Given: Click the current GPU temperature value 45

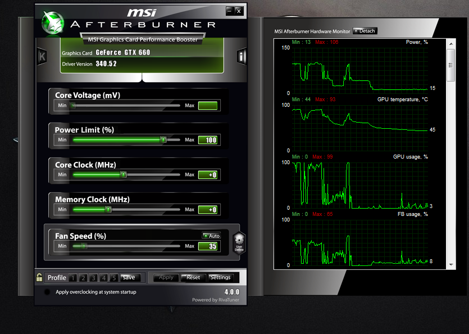Looking at the screenshot, I should [432, 130].
